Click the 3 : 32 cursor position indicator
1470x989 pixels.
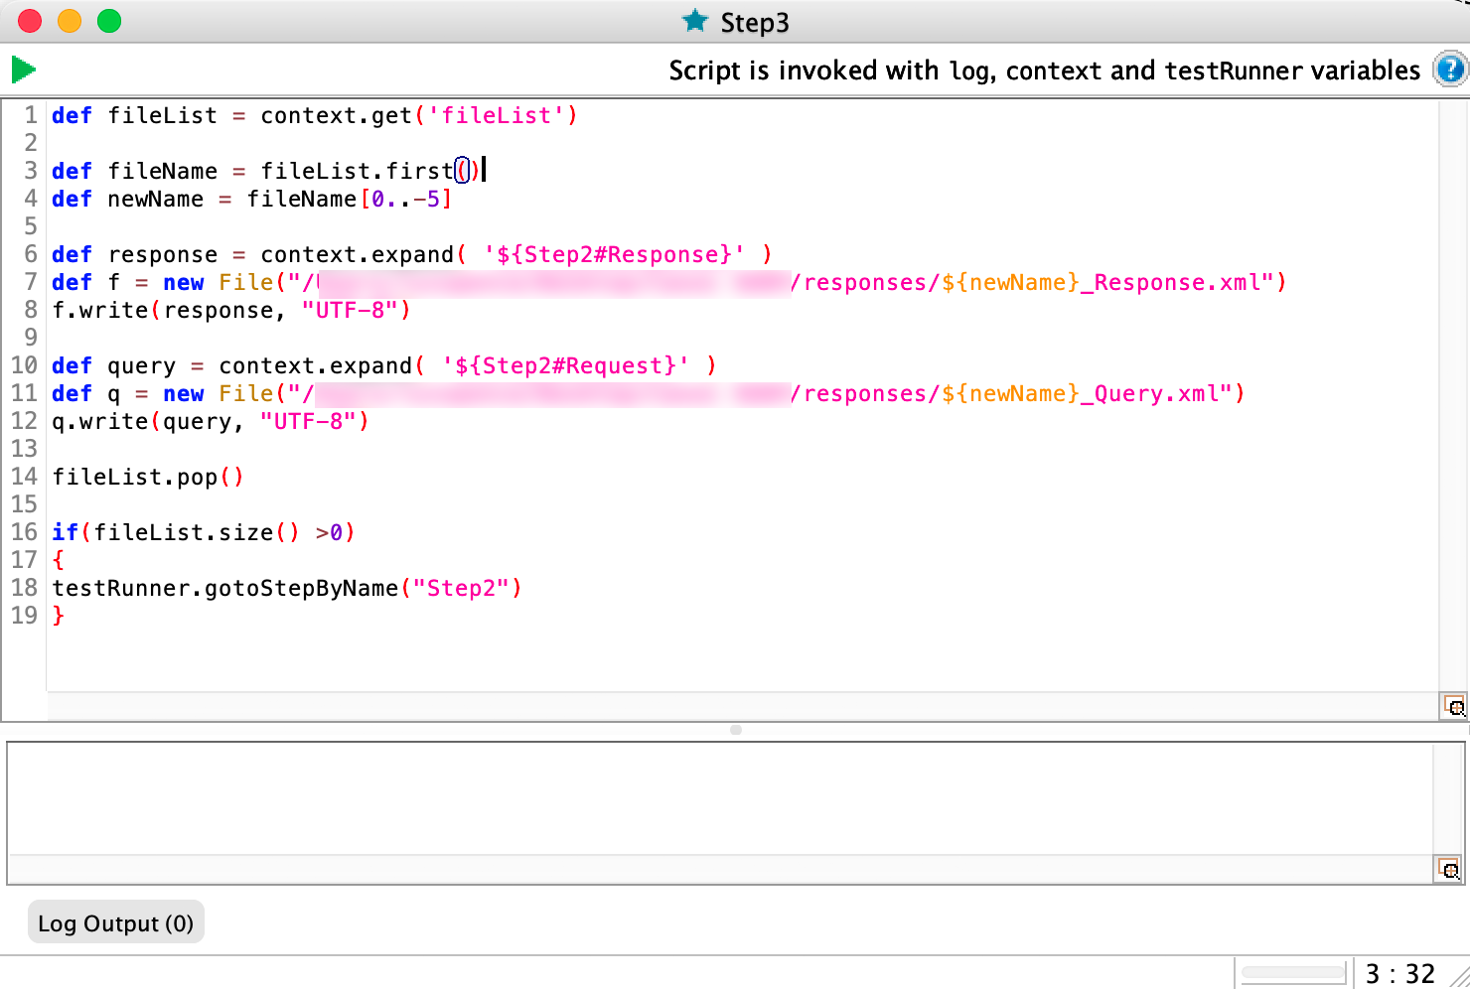pos(1399,974)
